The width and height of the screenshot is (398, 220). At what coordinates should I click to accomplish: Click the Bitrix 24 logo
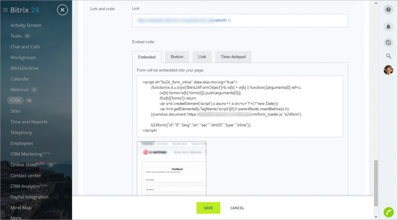point(24,10)
